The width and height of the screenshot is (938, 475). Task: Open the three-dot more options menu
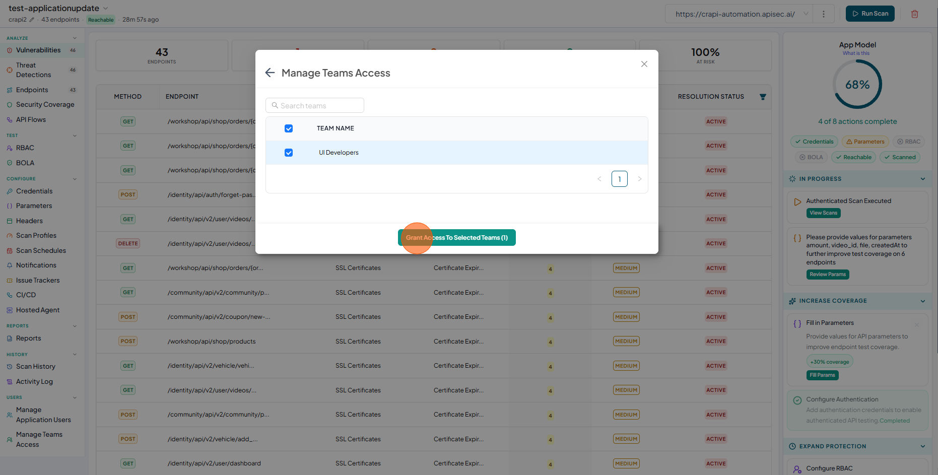tap(824, 14)
